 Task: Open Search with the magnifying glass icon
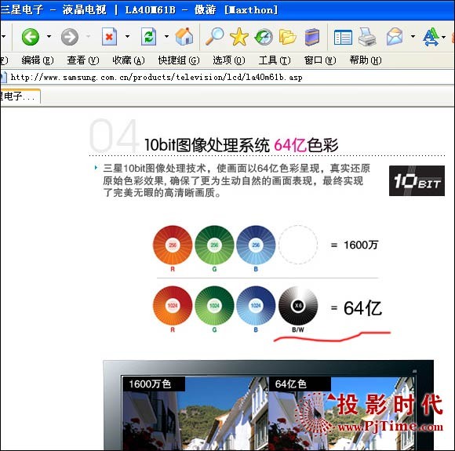(x=214, y=36)
